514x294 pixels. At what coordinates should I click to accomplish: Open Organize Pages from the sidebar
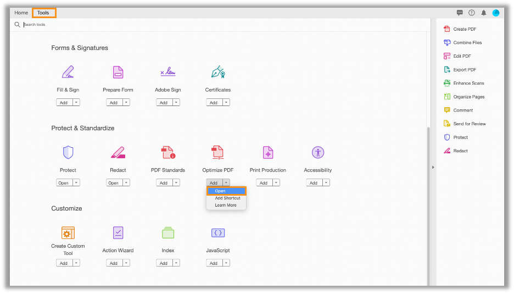click(464, 97)
